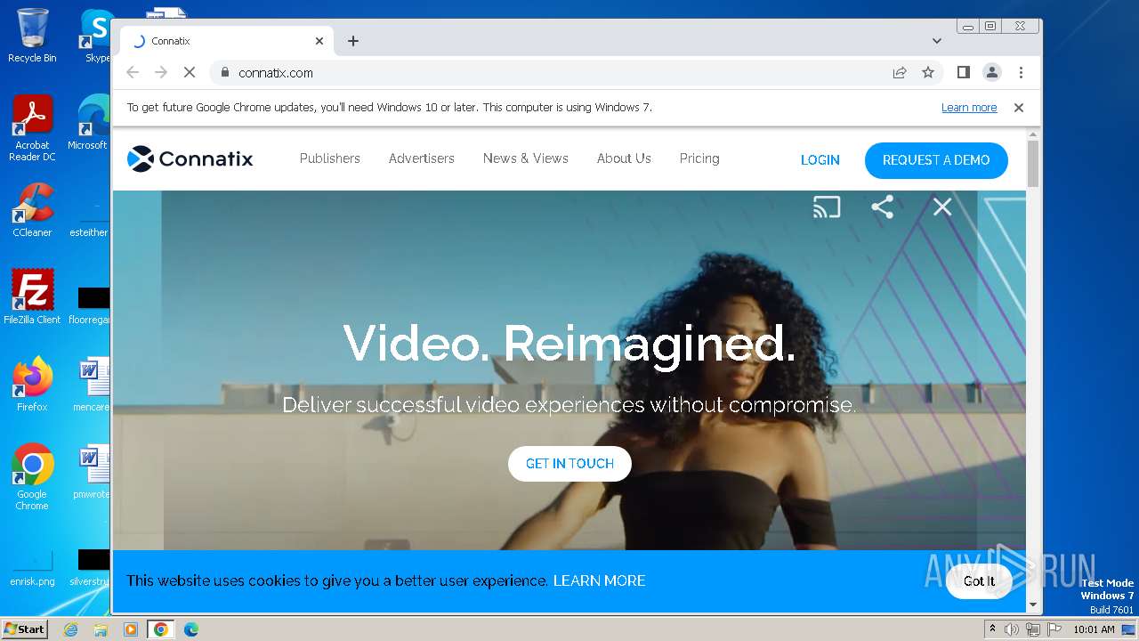Click the taskbar clock 10:01 AM
Screen dimensions: 1139x641
1094,629
